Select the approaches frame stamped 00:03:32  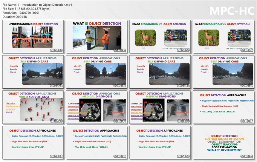pyautogui.click(x=33, y=143)
